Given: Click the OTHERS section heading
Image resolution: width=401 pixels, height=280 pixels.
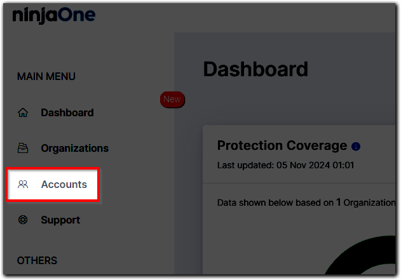Looking at the screenshot, I should 37,261.
